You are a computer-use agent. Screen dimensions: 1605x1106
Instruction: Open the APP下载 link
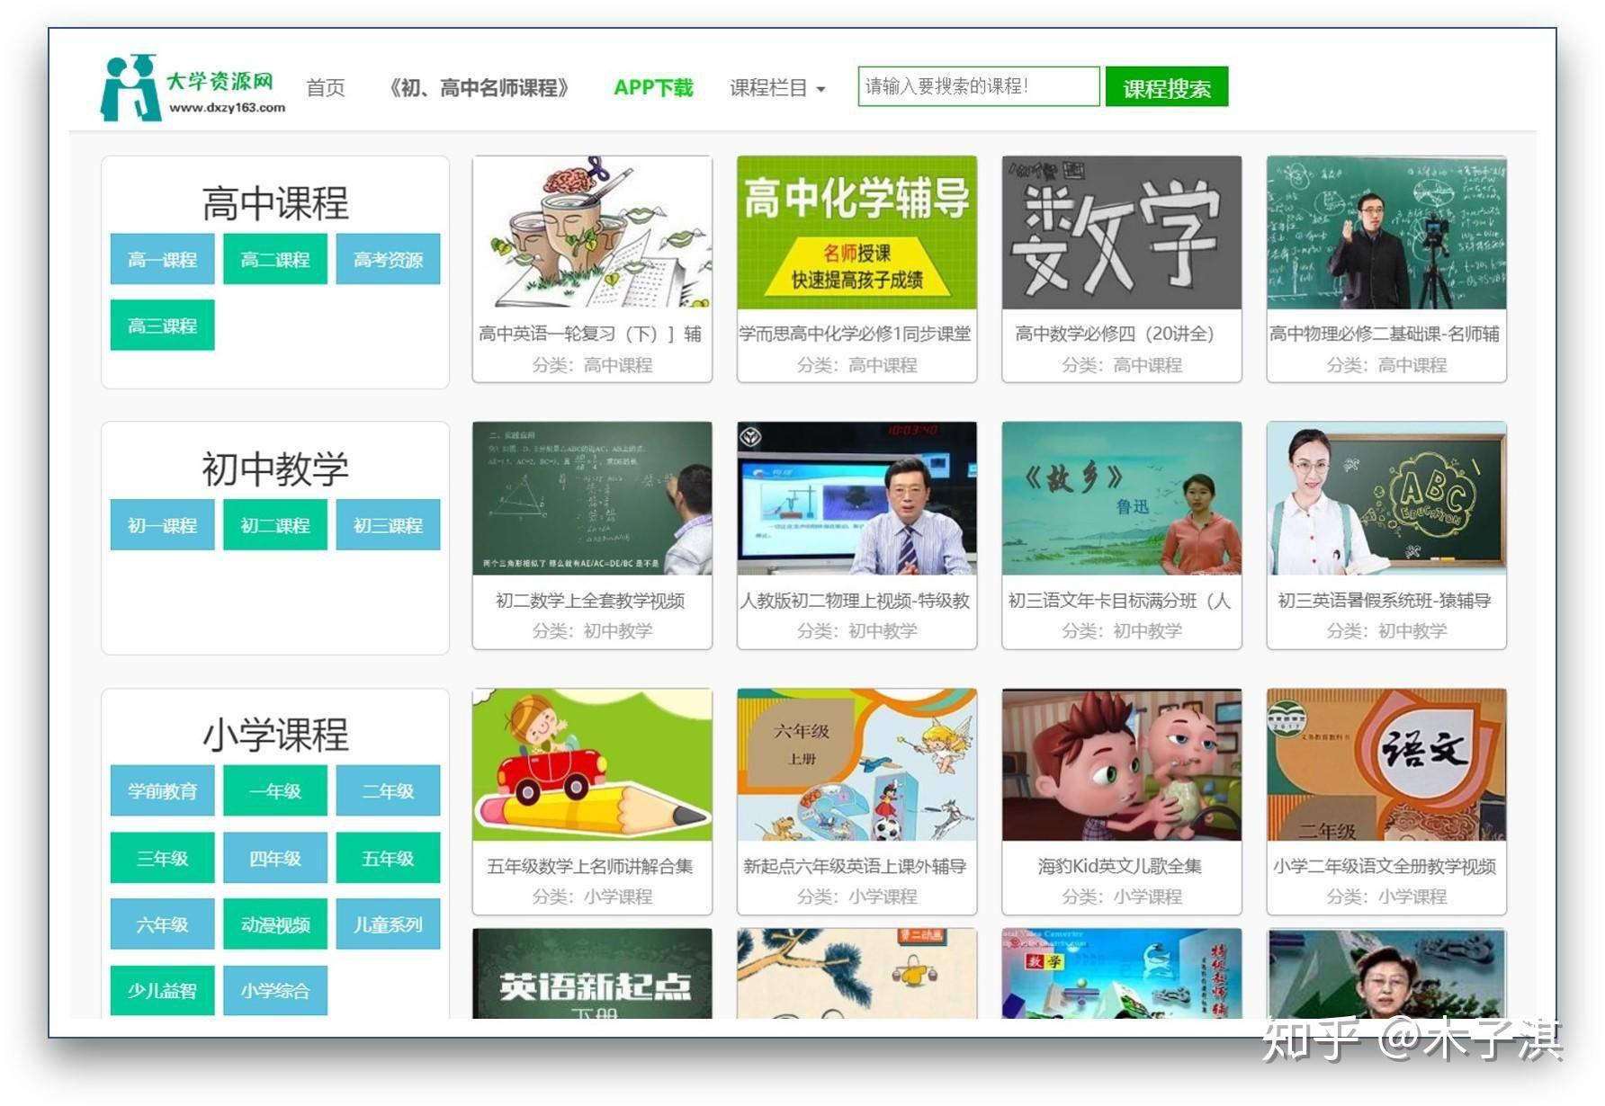pos(653,88)
